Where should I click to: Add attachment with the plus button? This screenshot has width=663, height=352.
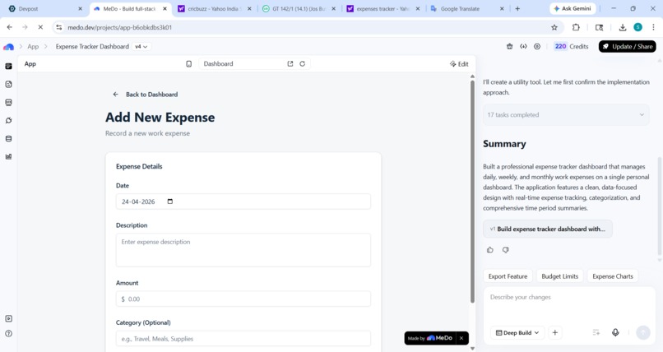pyautogui.click(x=554, y=332)
